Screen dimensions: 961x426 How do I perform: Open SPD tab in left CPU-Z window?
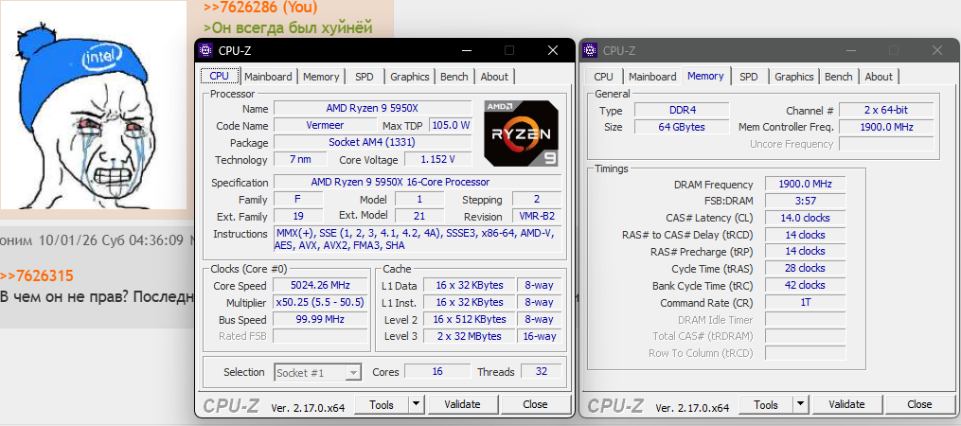pos(365,77)
